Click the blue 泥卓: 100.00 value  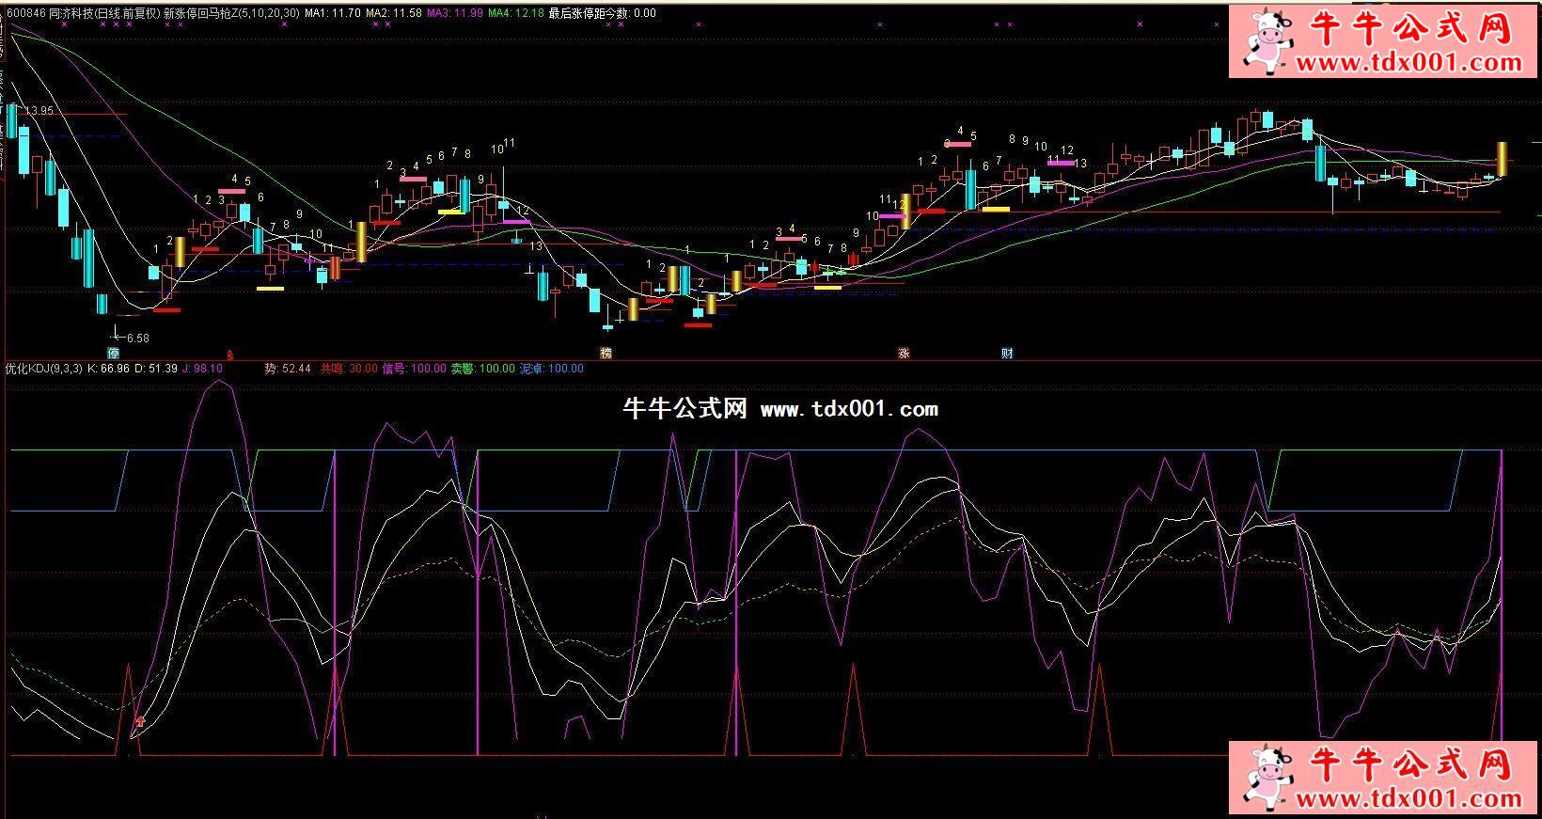point(551,369)
